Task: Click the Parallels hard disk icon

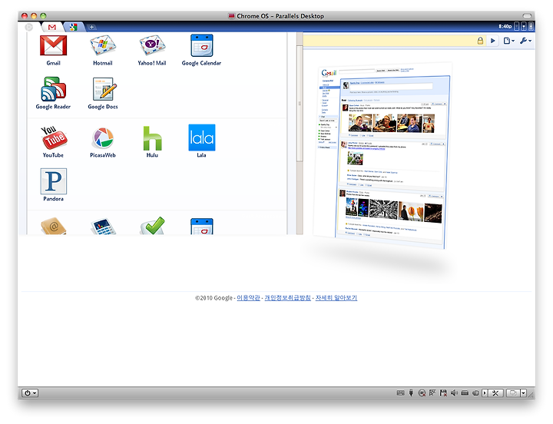Action: (465, 393)
